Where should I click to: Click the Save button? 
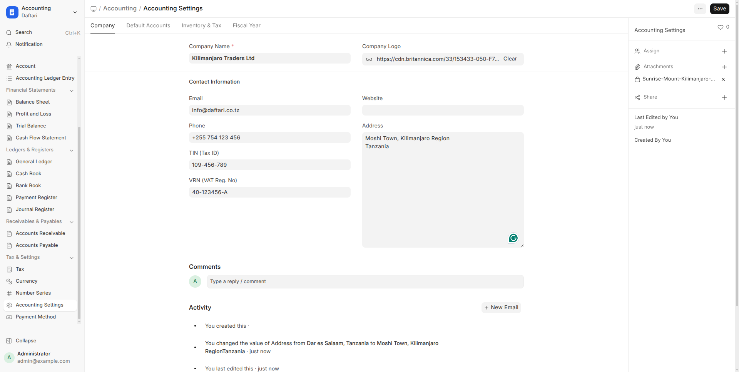pos(719,9)
